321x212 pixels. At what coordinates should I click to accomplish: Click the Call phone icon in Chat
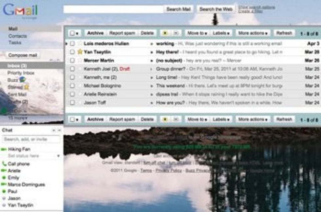coord(4,164)
